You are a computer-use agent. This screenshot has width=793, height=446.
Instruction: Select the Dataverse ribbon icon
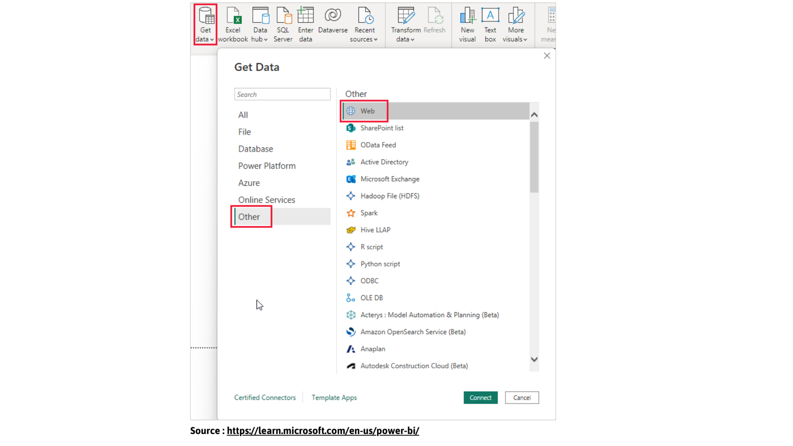333,20
